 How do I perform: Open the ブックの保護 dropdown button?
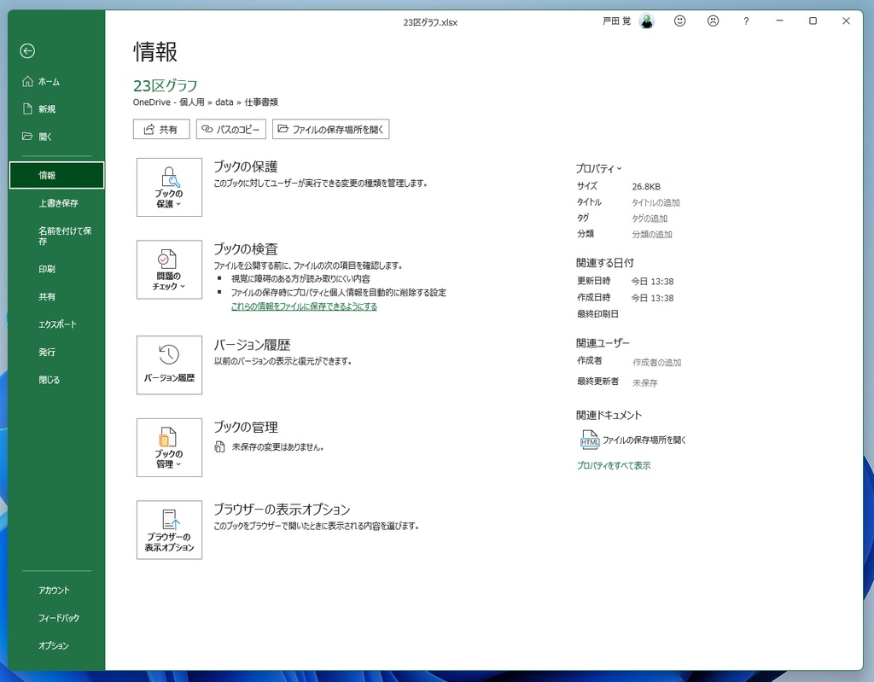(170, 188)
